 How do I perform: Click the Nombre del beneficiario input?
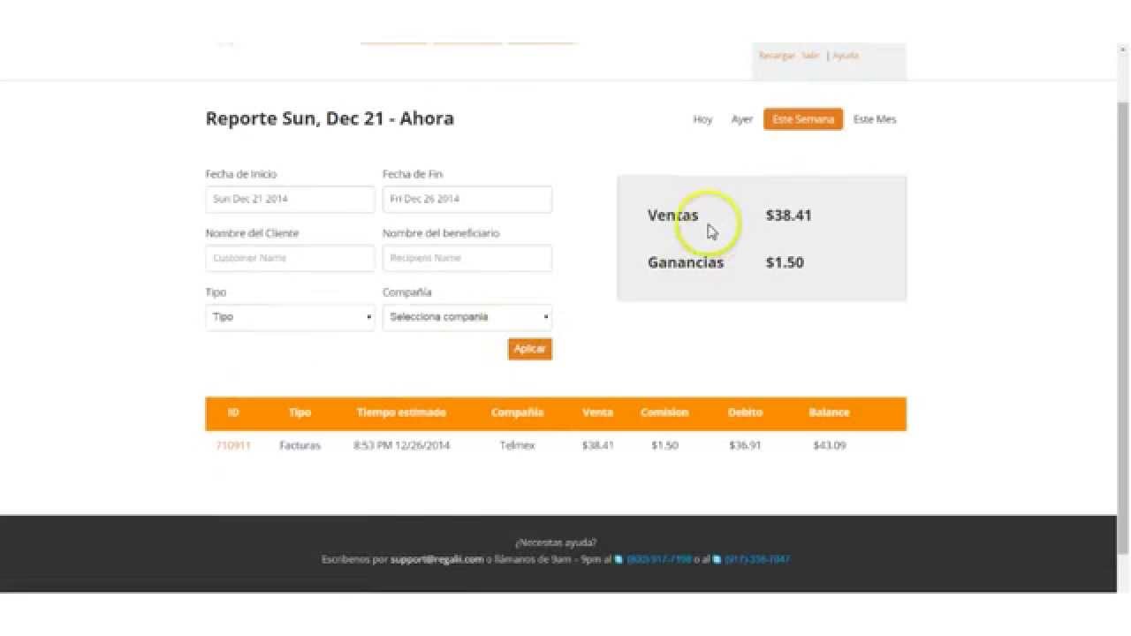tap(467, 259)
